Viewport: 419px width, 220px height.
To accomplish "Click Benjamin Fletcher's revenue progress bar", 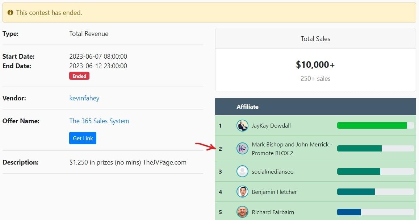I will [356, 192].
